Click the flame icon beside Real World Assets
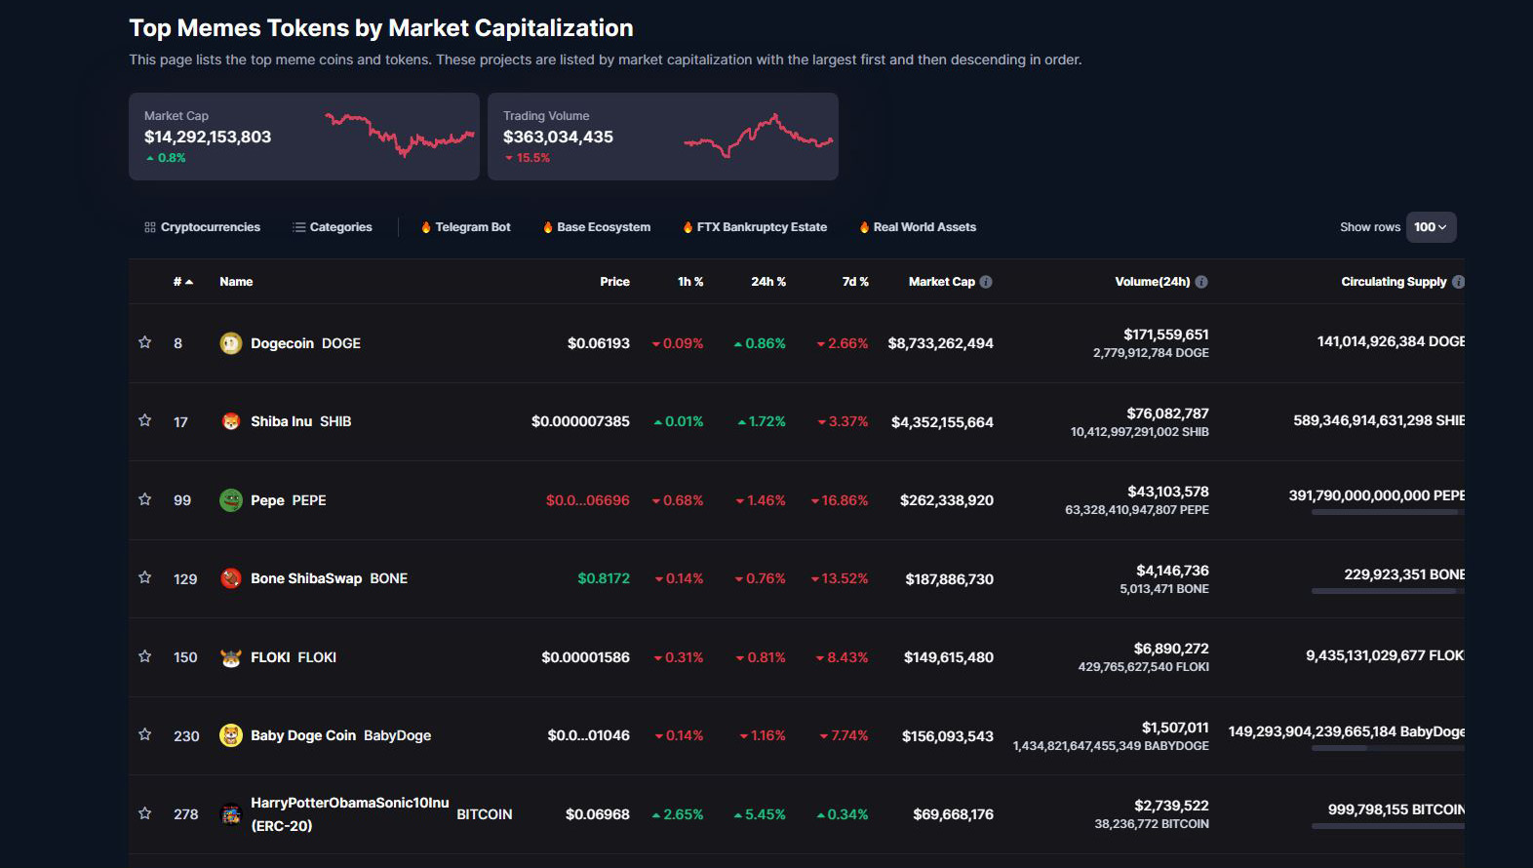This screenshot has height=868, width=1533. 864,227
